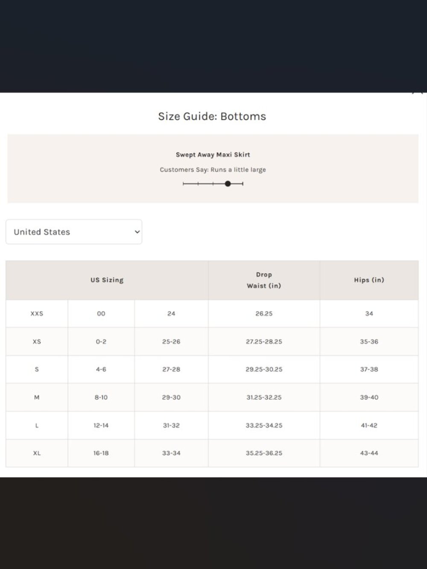Click the 8-10 US size cell
This screenshot has height=569, width=427.
101,397
